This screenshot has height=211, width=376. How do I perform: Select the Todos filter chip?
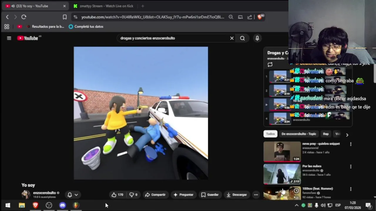click(270, 134)
